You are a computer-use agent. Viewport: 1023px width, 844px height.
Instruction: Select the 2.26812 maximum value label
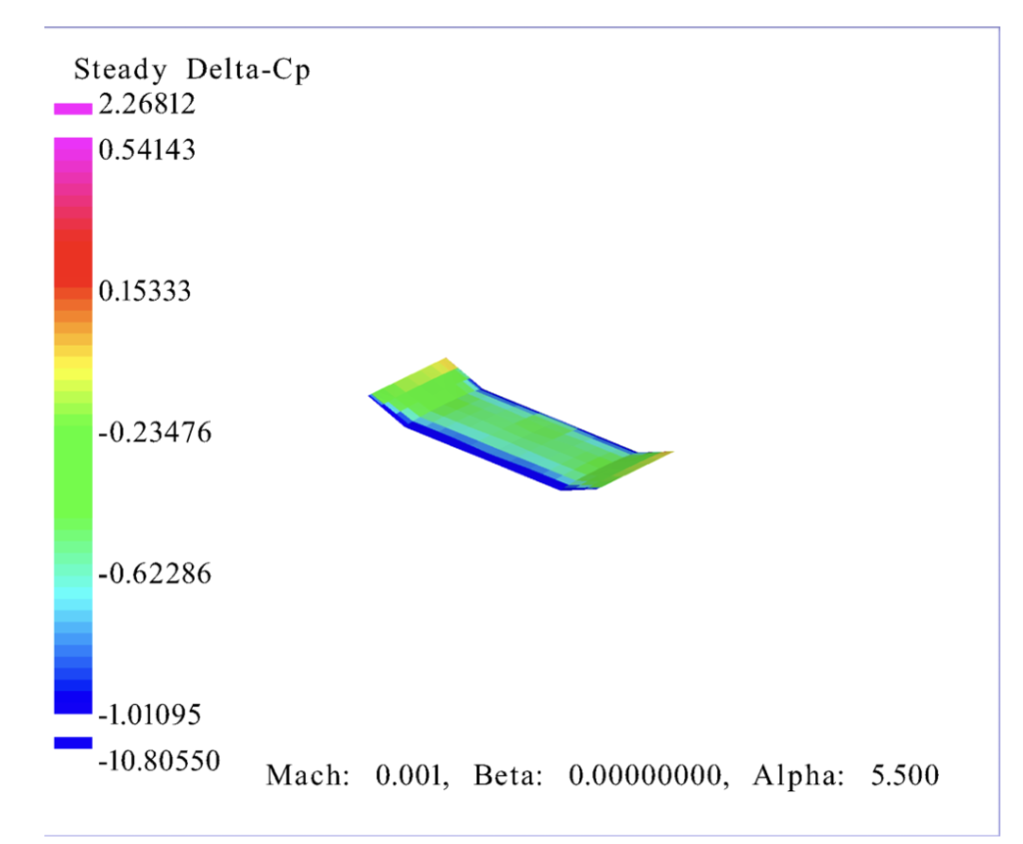coord(147,104)
